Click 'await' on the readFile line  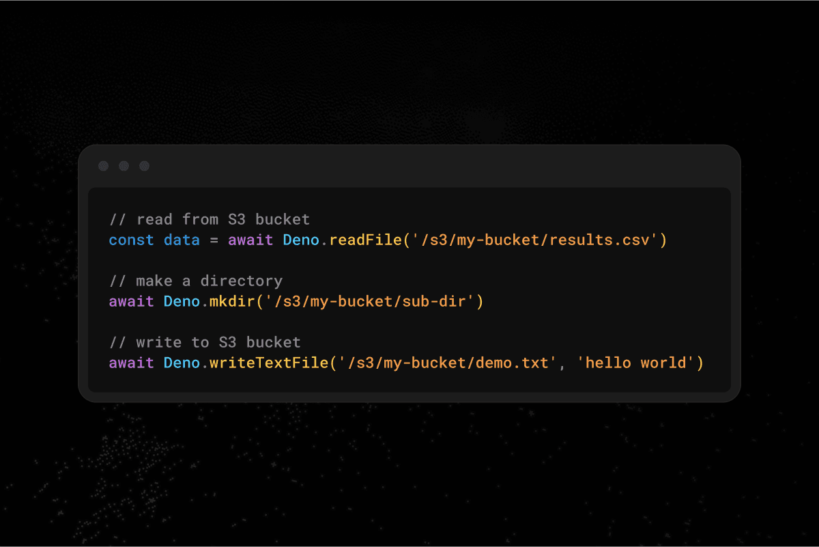pyautogui.click(x=250, y=240)
